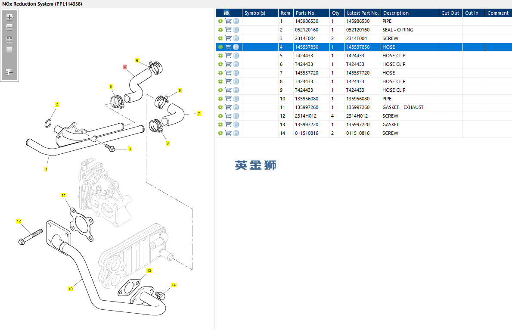Select callout label 9 hose clip
512x330 pixels.
[x=180, y=90]
